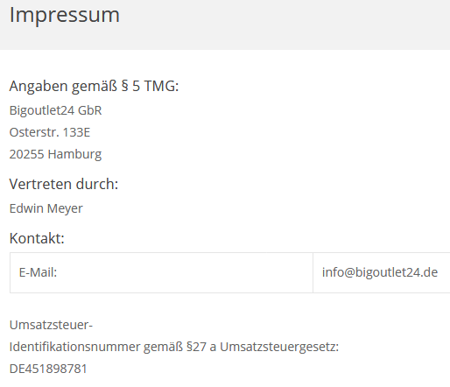Click the surname Meyer
The image size is (450, 387).
click(65, 208)
